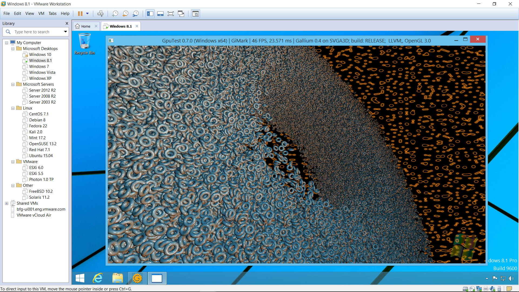Image resolution: width=519 pixels, height=292 pixels.
Task: Expand the Shared VMs node
Action: [x=7, y=203]
